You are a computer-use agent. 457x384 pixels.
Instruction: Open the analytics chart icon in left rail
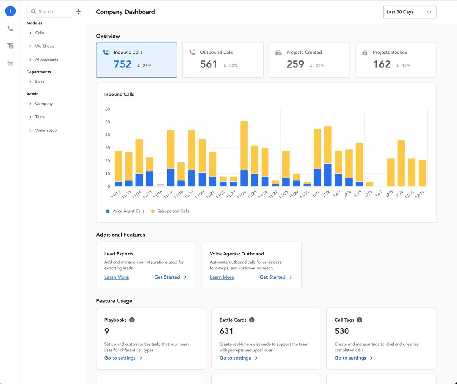(10, 63)
